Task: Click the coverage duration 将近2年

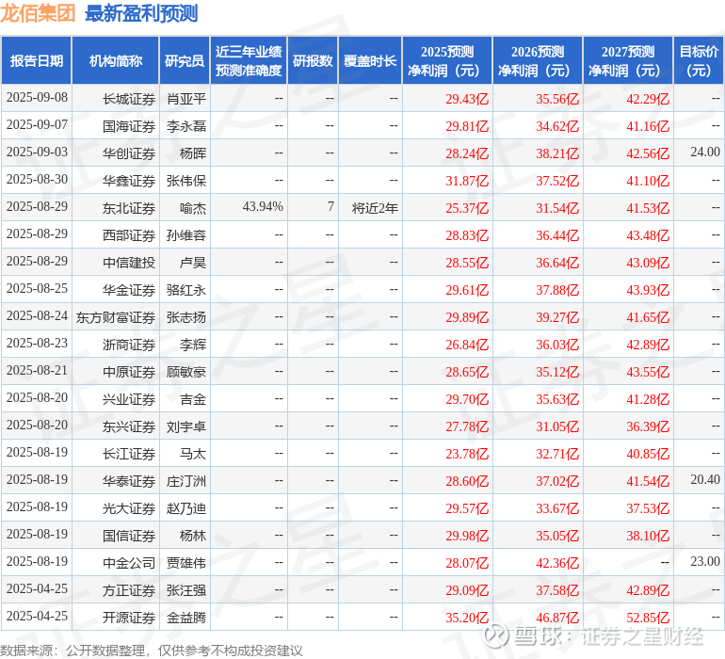Action: pos(375,208)
